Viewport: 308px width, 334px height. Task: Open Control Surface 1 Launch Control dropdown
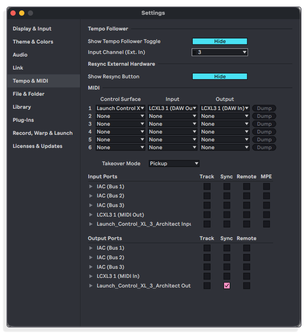point(121,108)
